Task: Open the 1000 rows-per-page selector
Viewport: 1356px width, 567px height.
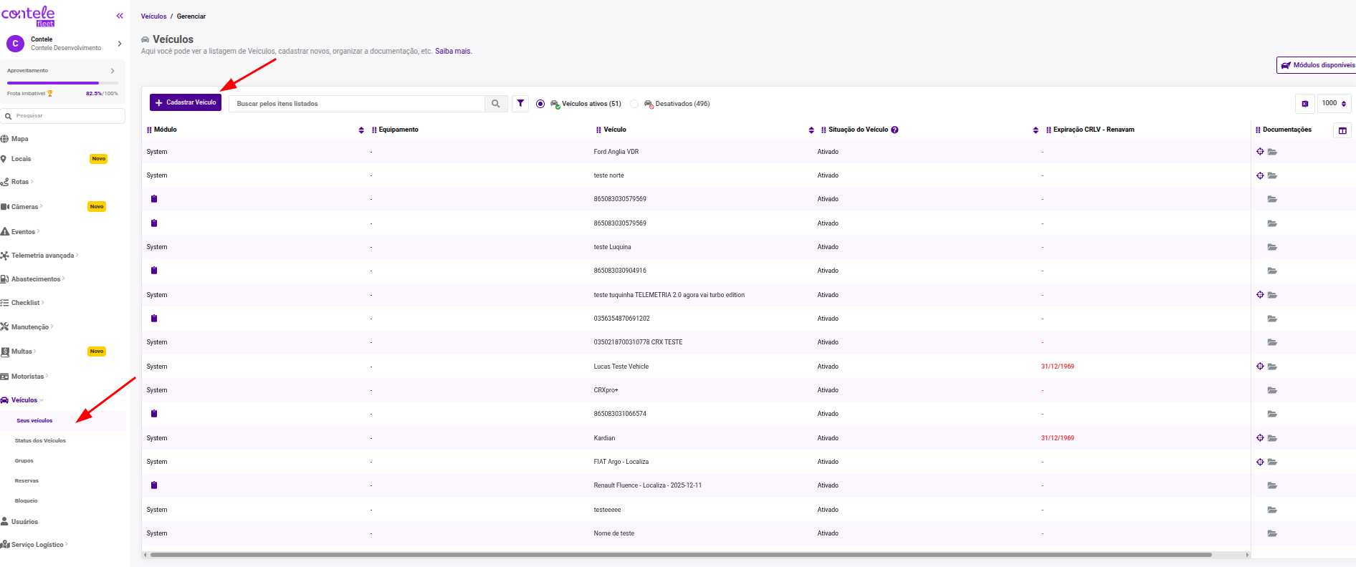Action: (x=1334, y=104)
